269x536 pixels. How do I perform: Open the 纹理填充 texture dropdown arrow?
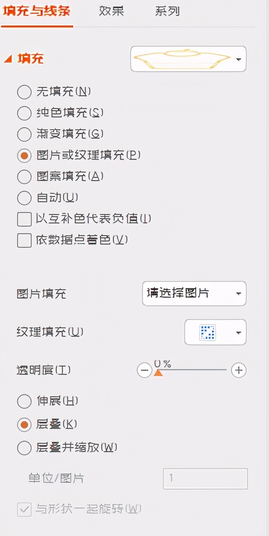[239, 333]
